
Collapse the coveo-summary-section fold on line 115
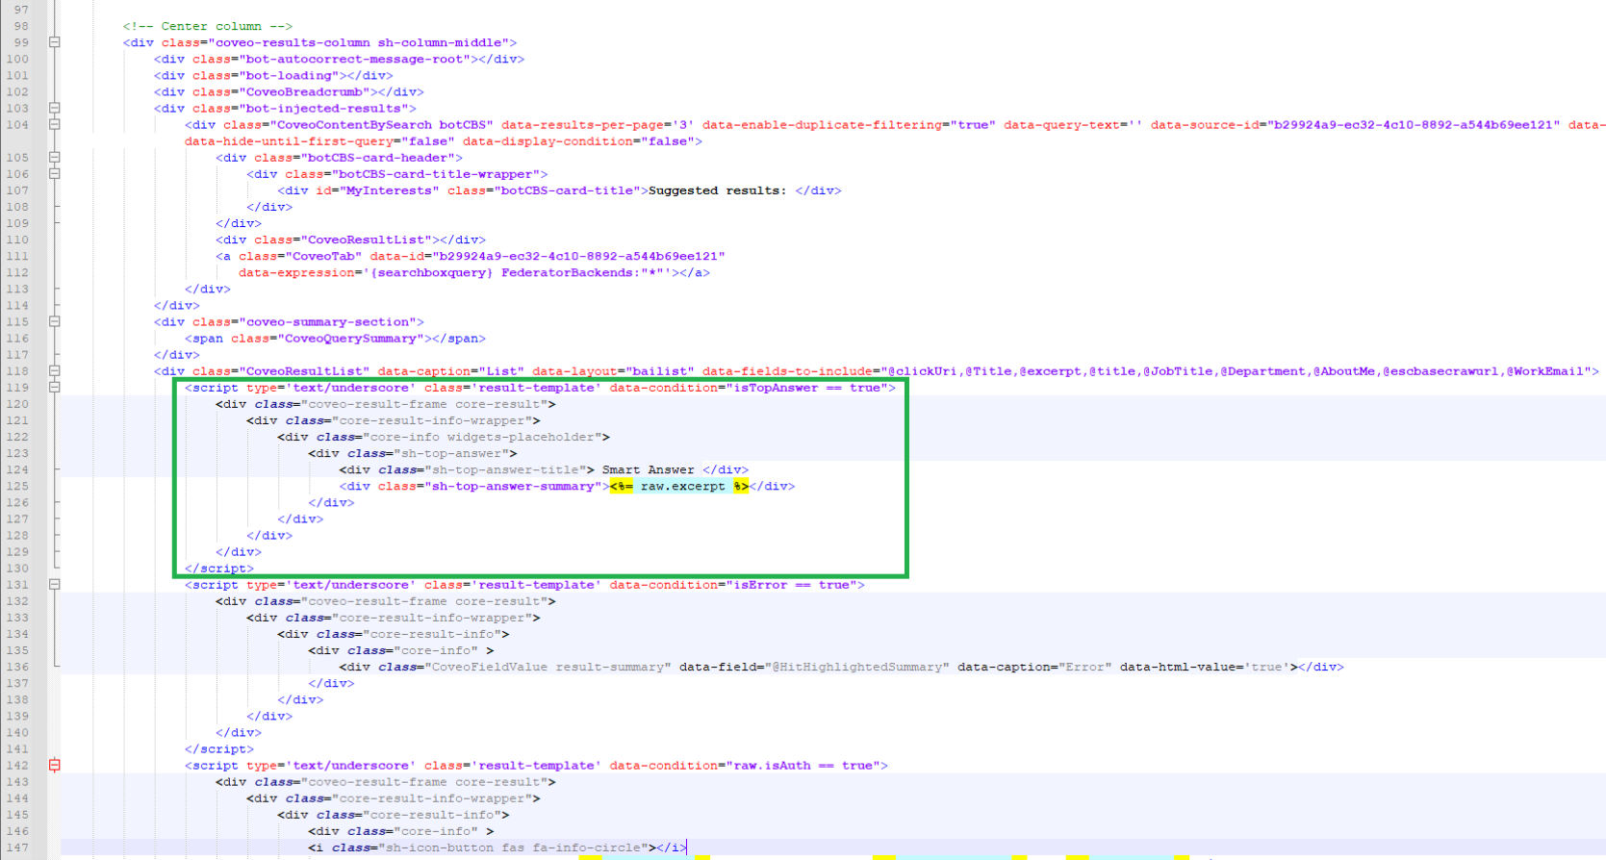(55, 322)
